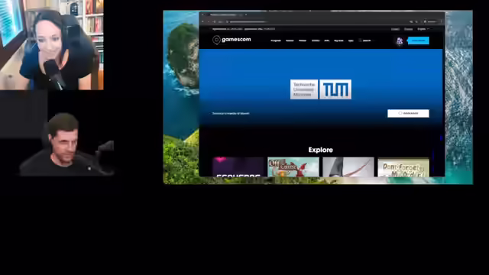The image size is (489, 275).
Task: Click the user avatar icon beside the blue button
Action: 400,40
